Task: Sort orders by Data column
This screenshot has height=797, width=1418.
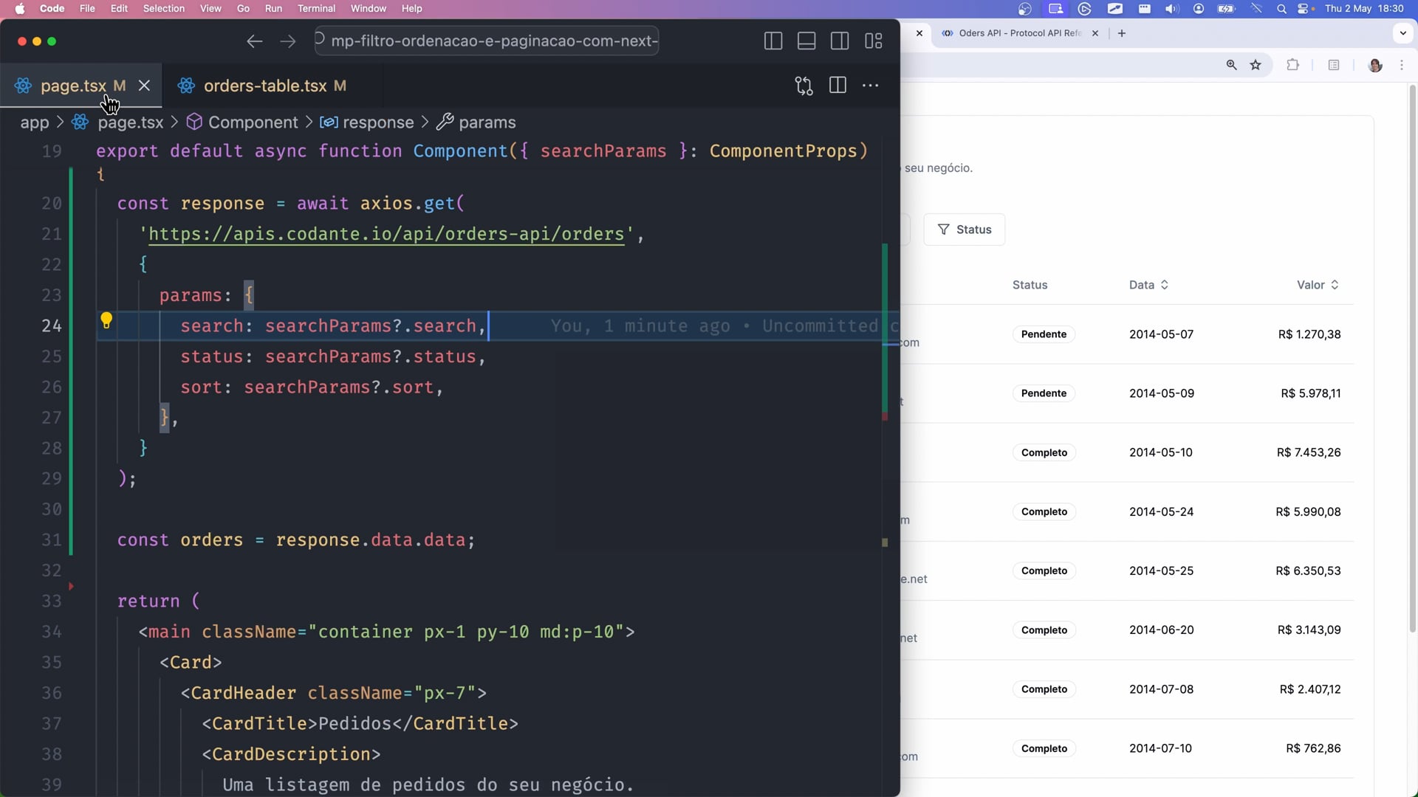Action: [1148, 285]
